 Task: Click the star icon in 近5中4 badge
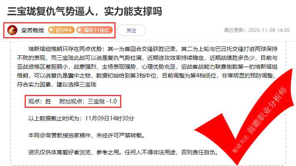pyautogui.click(x=51, y=30)
